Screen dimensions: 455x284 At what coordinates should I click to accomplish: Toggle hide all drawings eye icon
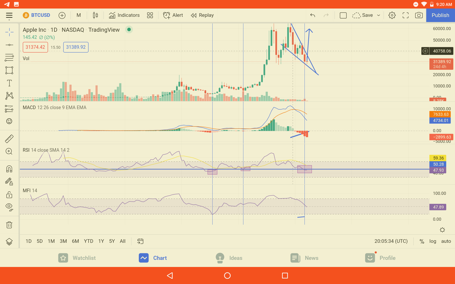pyautogui.click(x=9, y=207)
